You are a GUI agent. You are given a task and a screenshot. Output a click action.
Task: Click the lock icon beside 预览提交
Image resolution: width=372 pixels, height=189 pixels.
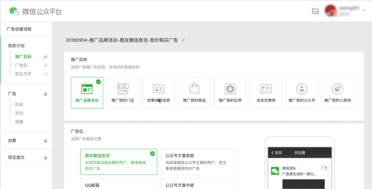pos(46,158)
